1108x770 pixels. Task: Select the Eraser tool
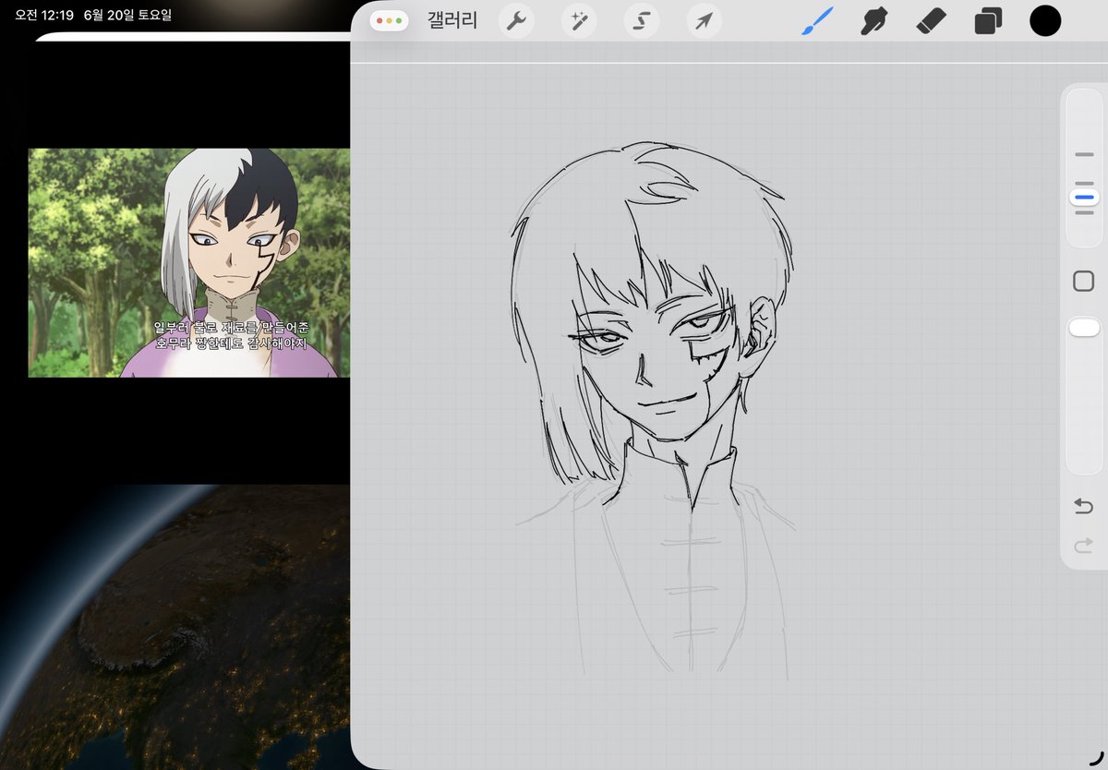click(931, 20)
